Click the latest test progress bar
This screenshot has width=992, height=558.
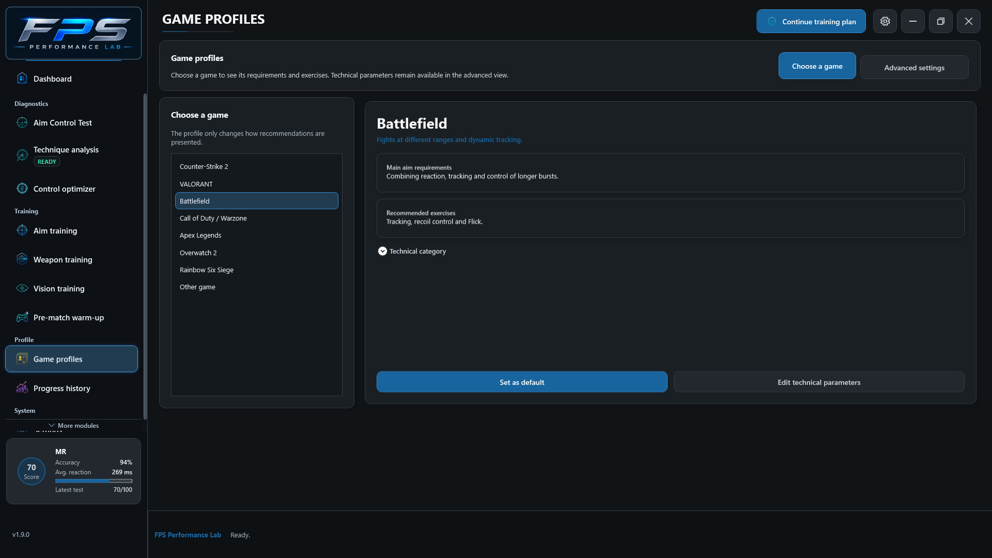click(94, 481)
